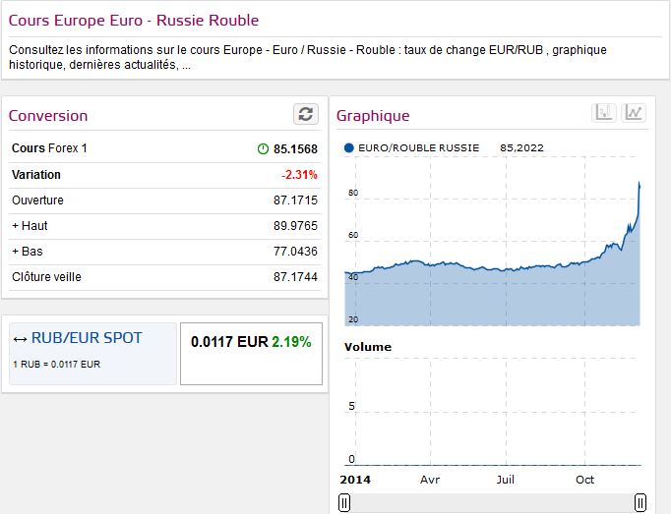Click the green clock icon beside 85.1568

pos(263,149)
